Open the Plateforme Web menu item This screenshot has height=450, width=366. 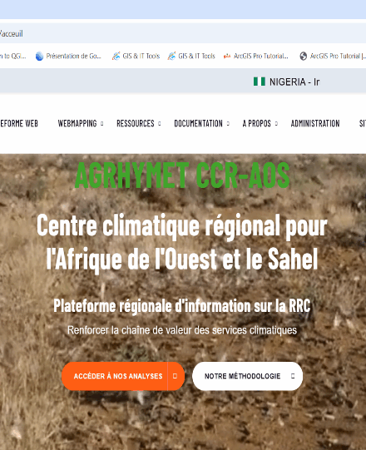click(x=19, y=123)
